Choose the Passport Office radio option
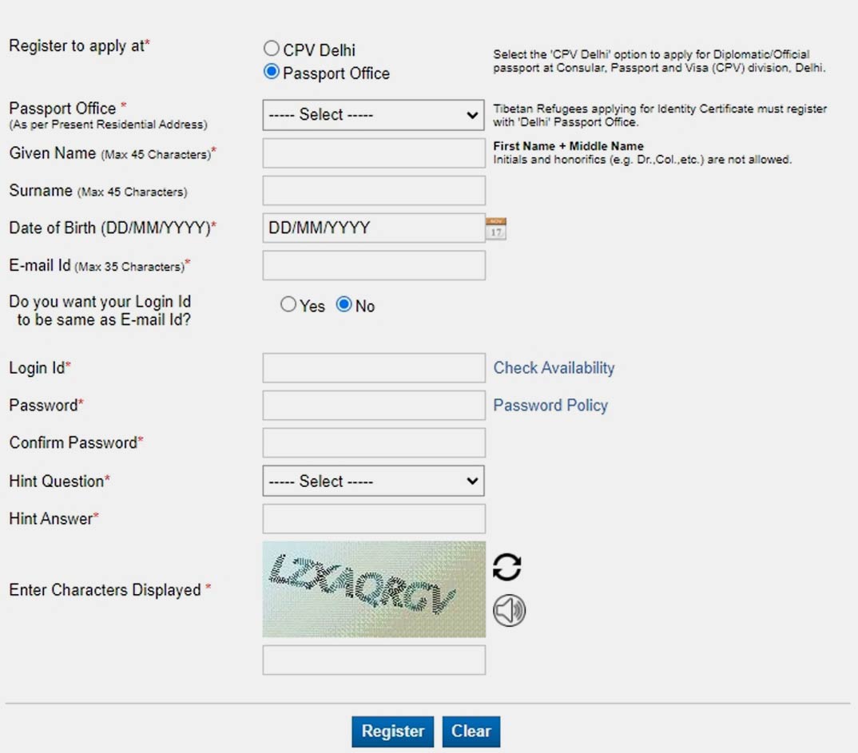 tap(272, 73)
